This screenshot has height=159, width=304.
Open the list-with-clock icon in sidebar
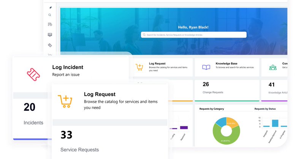click(x=50, y=24)
